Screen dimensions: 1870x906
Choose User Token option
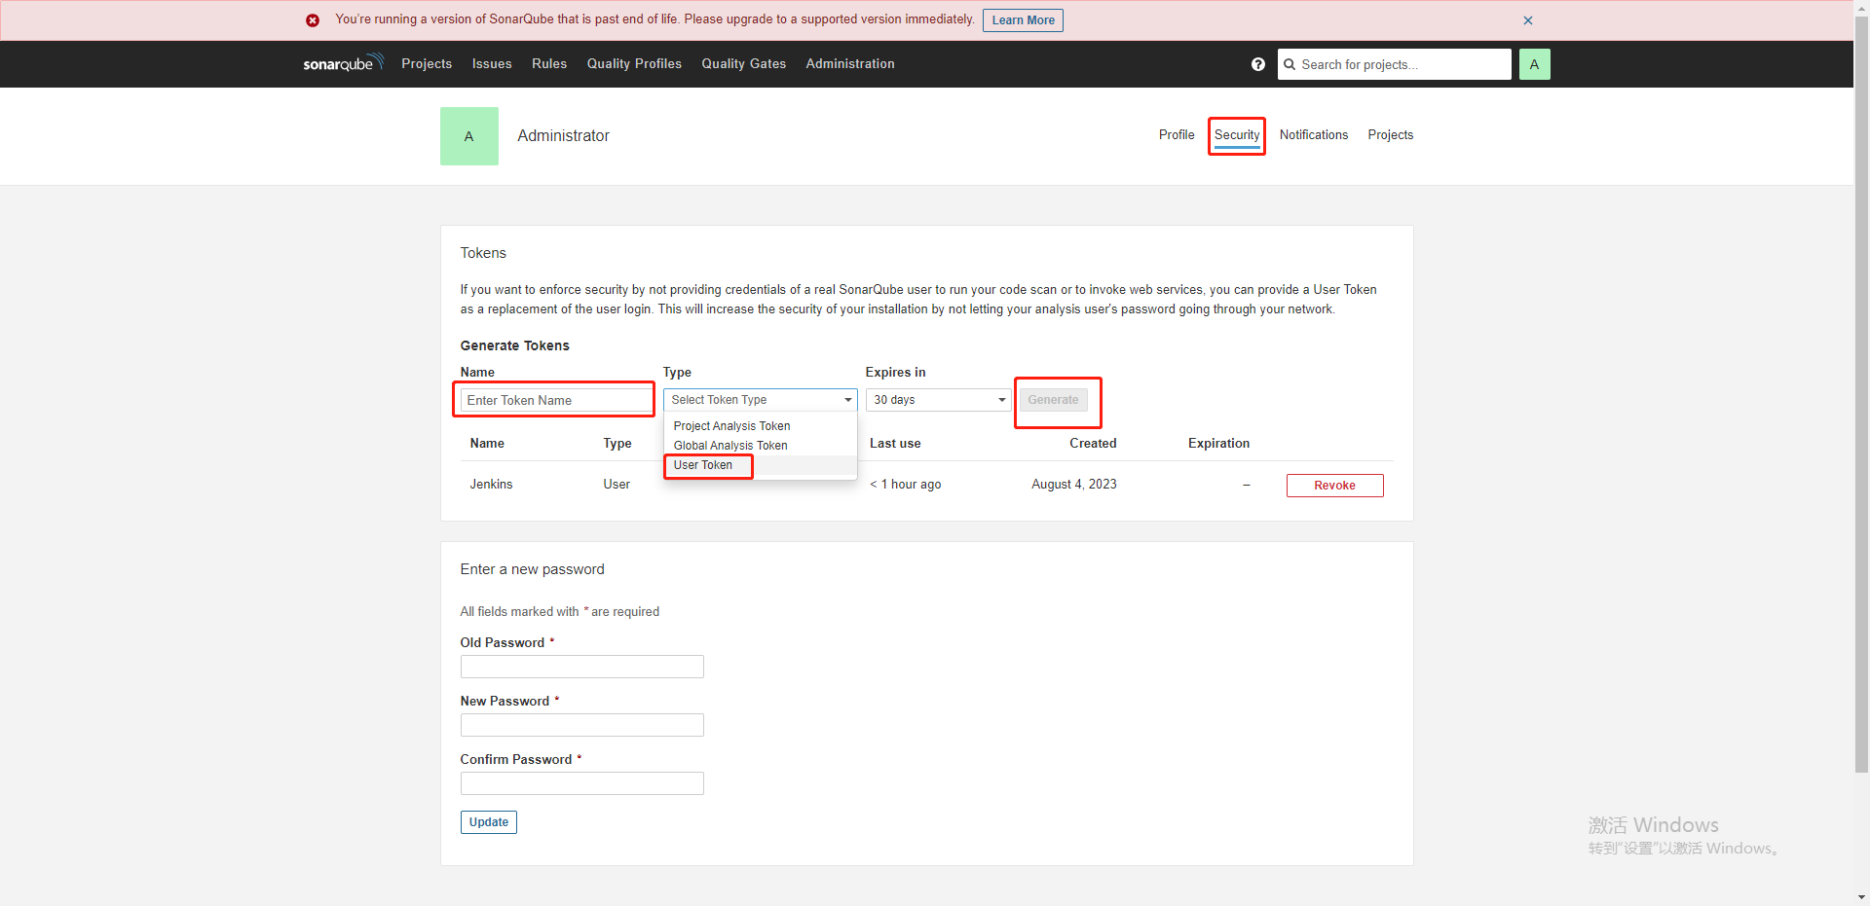[760, 465]
